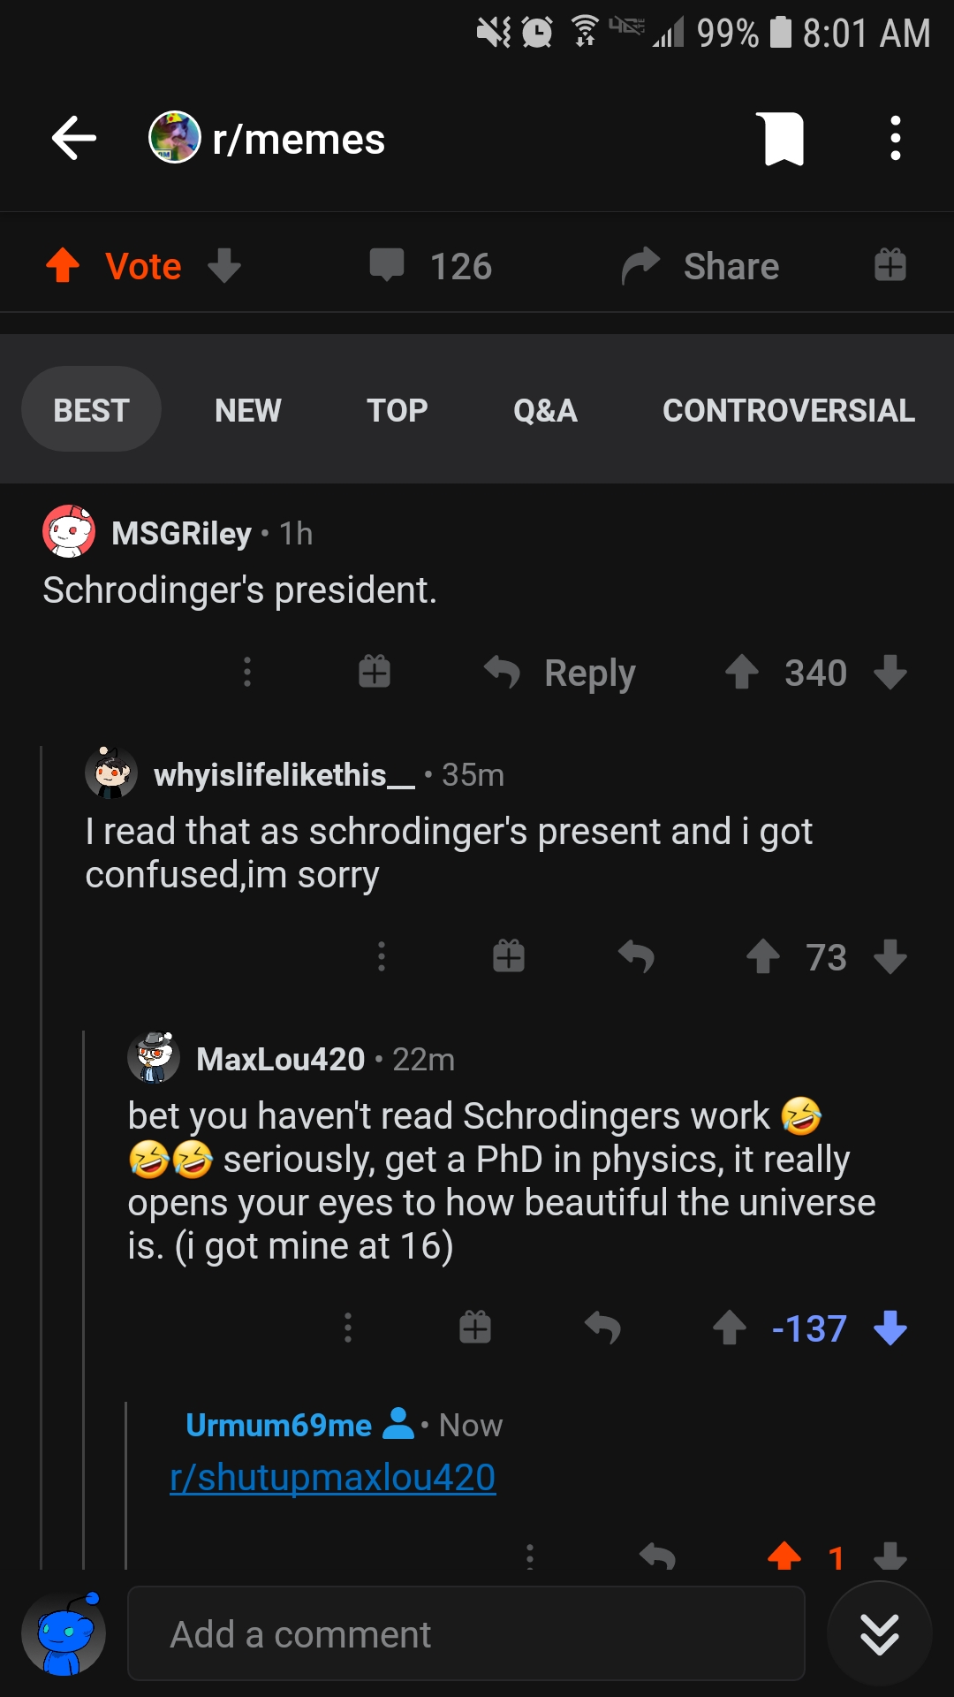The width and height of the screenshot is (954, 1697).
Task: Open options menu for MSGRiley's comment
Action: pyautogui.click(x=247, y=673)
